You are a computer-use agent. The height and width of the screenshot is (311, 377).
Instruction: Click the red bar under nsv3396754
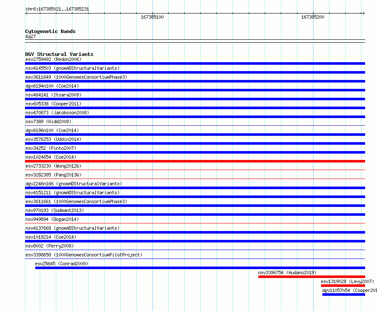pos(312,277)
